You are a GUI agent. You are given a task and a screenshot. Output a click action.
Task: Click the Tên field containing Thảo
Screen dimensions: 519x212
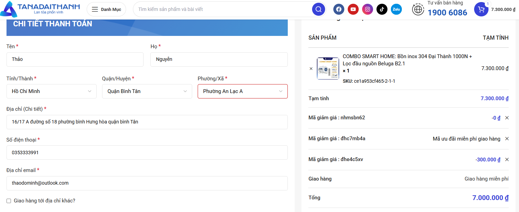pos(75,59)
